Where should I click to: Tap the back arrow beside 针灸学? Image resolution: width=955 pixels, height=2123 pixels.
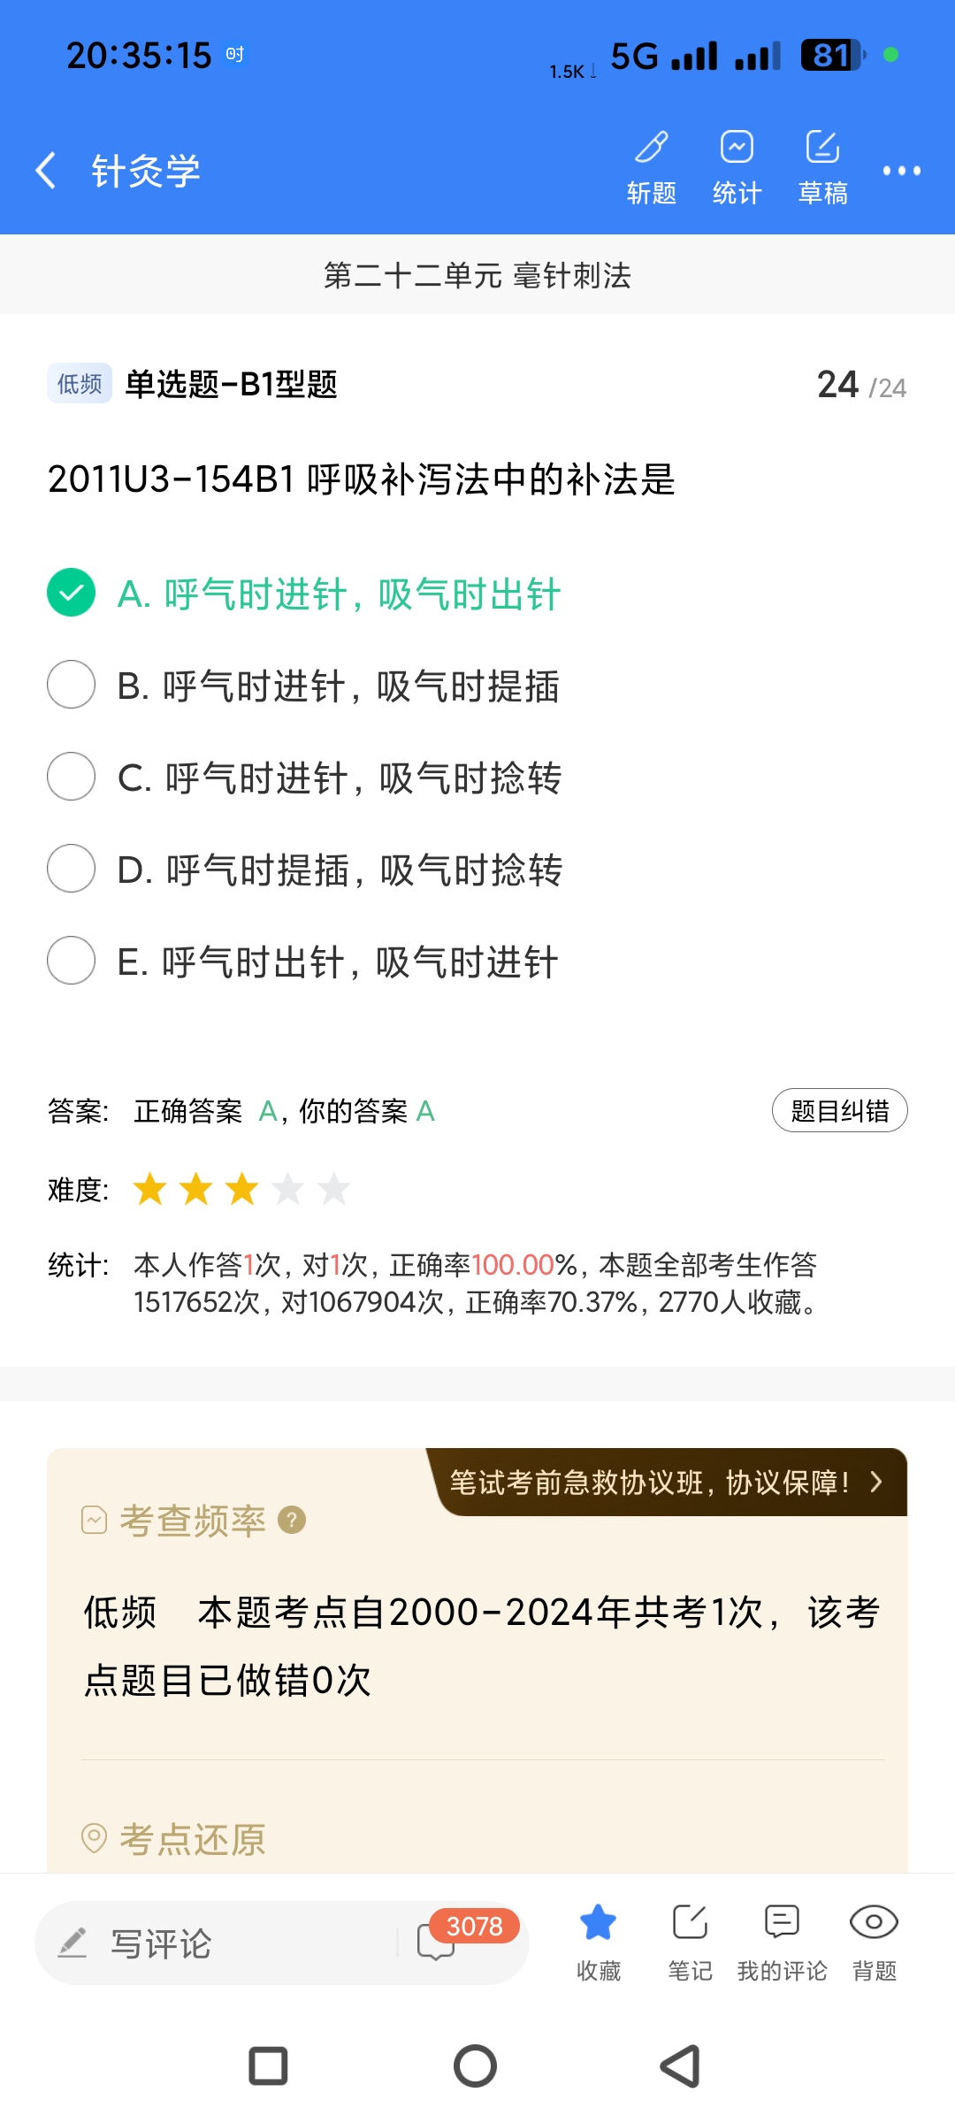pyautogui.click(x=46, y=170)
